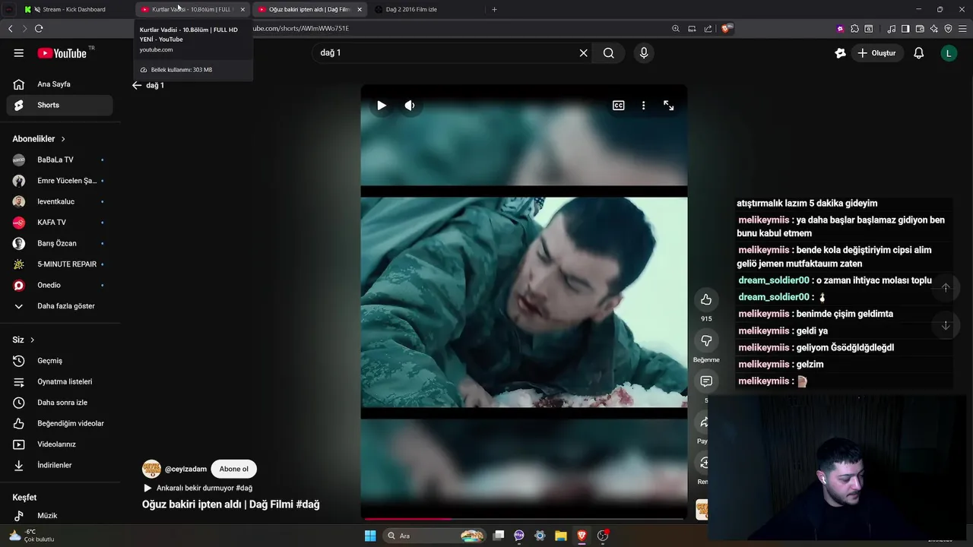The width and height of the screenshot is (973, 547).
Task: Open the KAFA TV subscription
Action: [59, 223]
